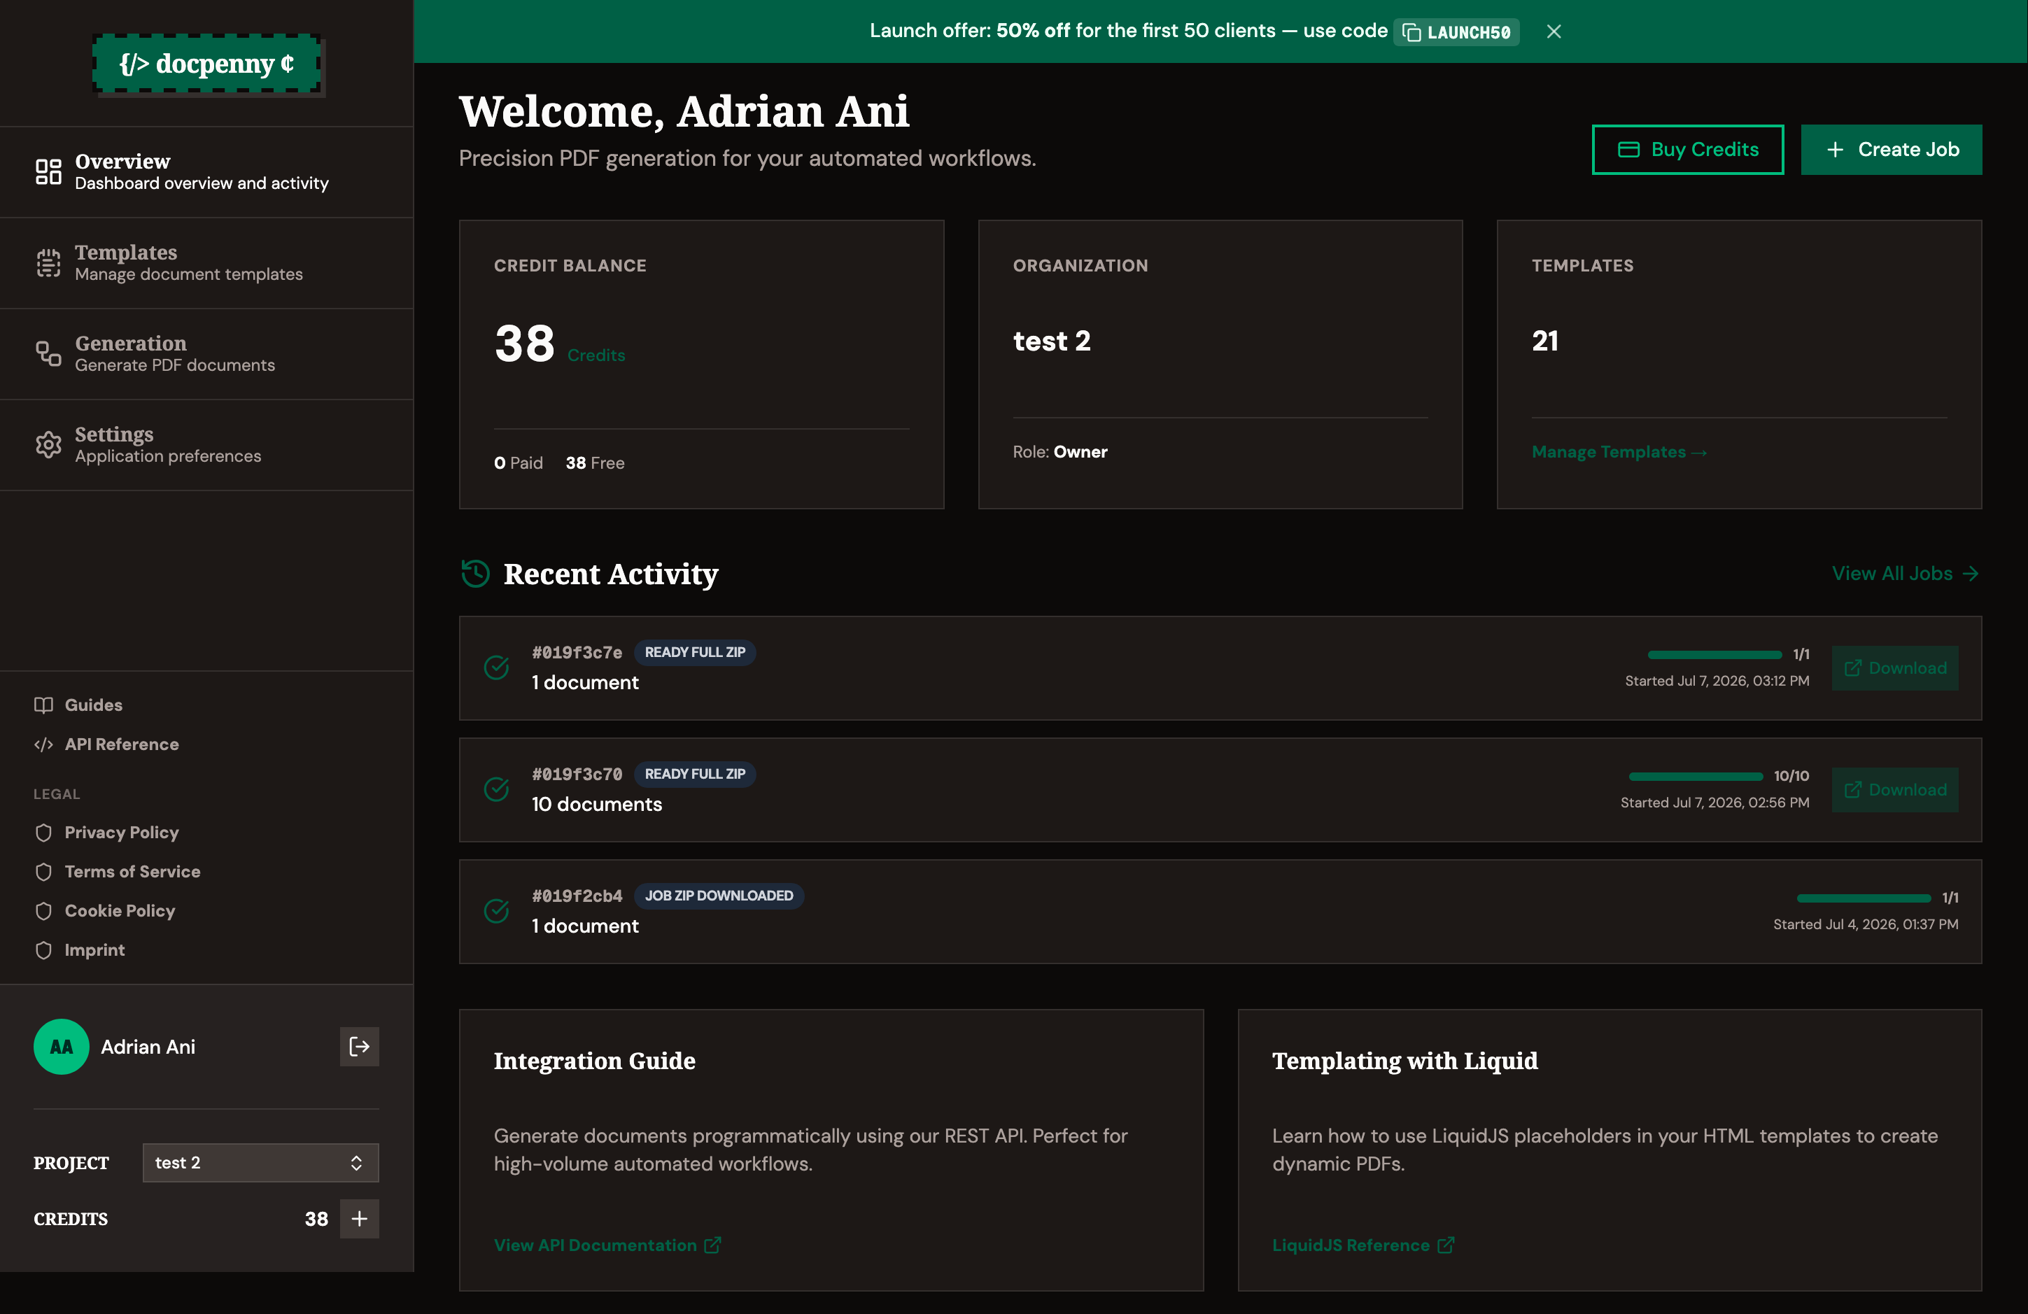Image resolution: width=2028 pixels, height=1314 pixels.
Task: Open the Terms of Service link
Action: coord(118,872)
